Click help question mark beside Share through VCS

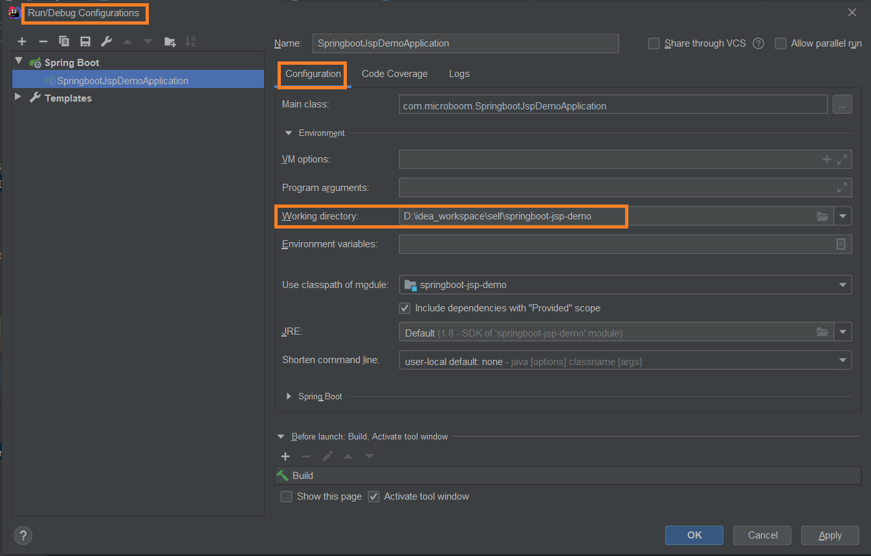(x=758, y=43)
